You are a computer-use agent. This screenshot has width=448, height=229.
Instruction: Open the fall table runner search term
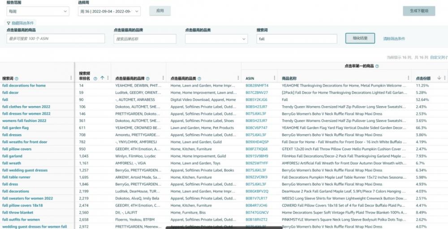click(16, 177)
